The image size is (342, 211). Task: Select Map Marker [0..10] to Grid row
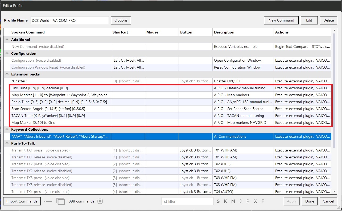[x=171, y=123]
